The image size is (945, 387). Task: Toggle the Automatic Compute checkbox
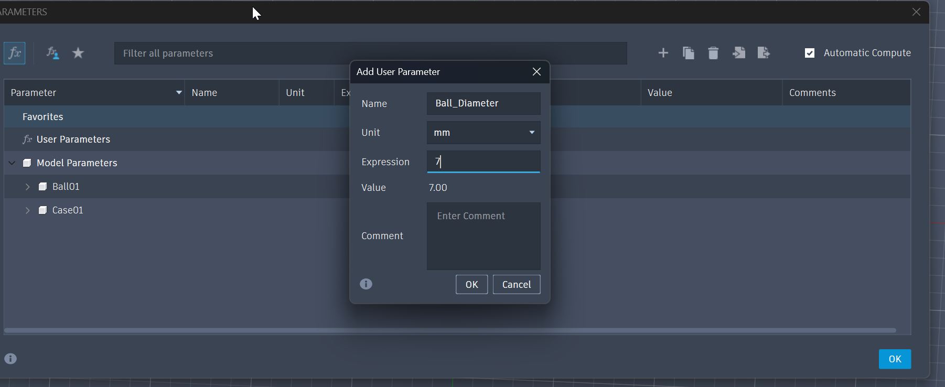[x=810, y=53]
